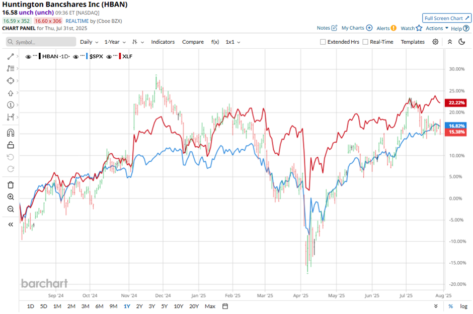Image resolution: width=473 pixels, height=314 pixels.
Task: Click the Cboe BZX link
Action: (109, 21)
